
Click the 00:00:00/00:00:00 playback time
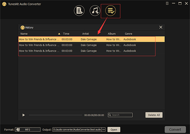tap(94, 115)
